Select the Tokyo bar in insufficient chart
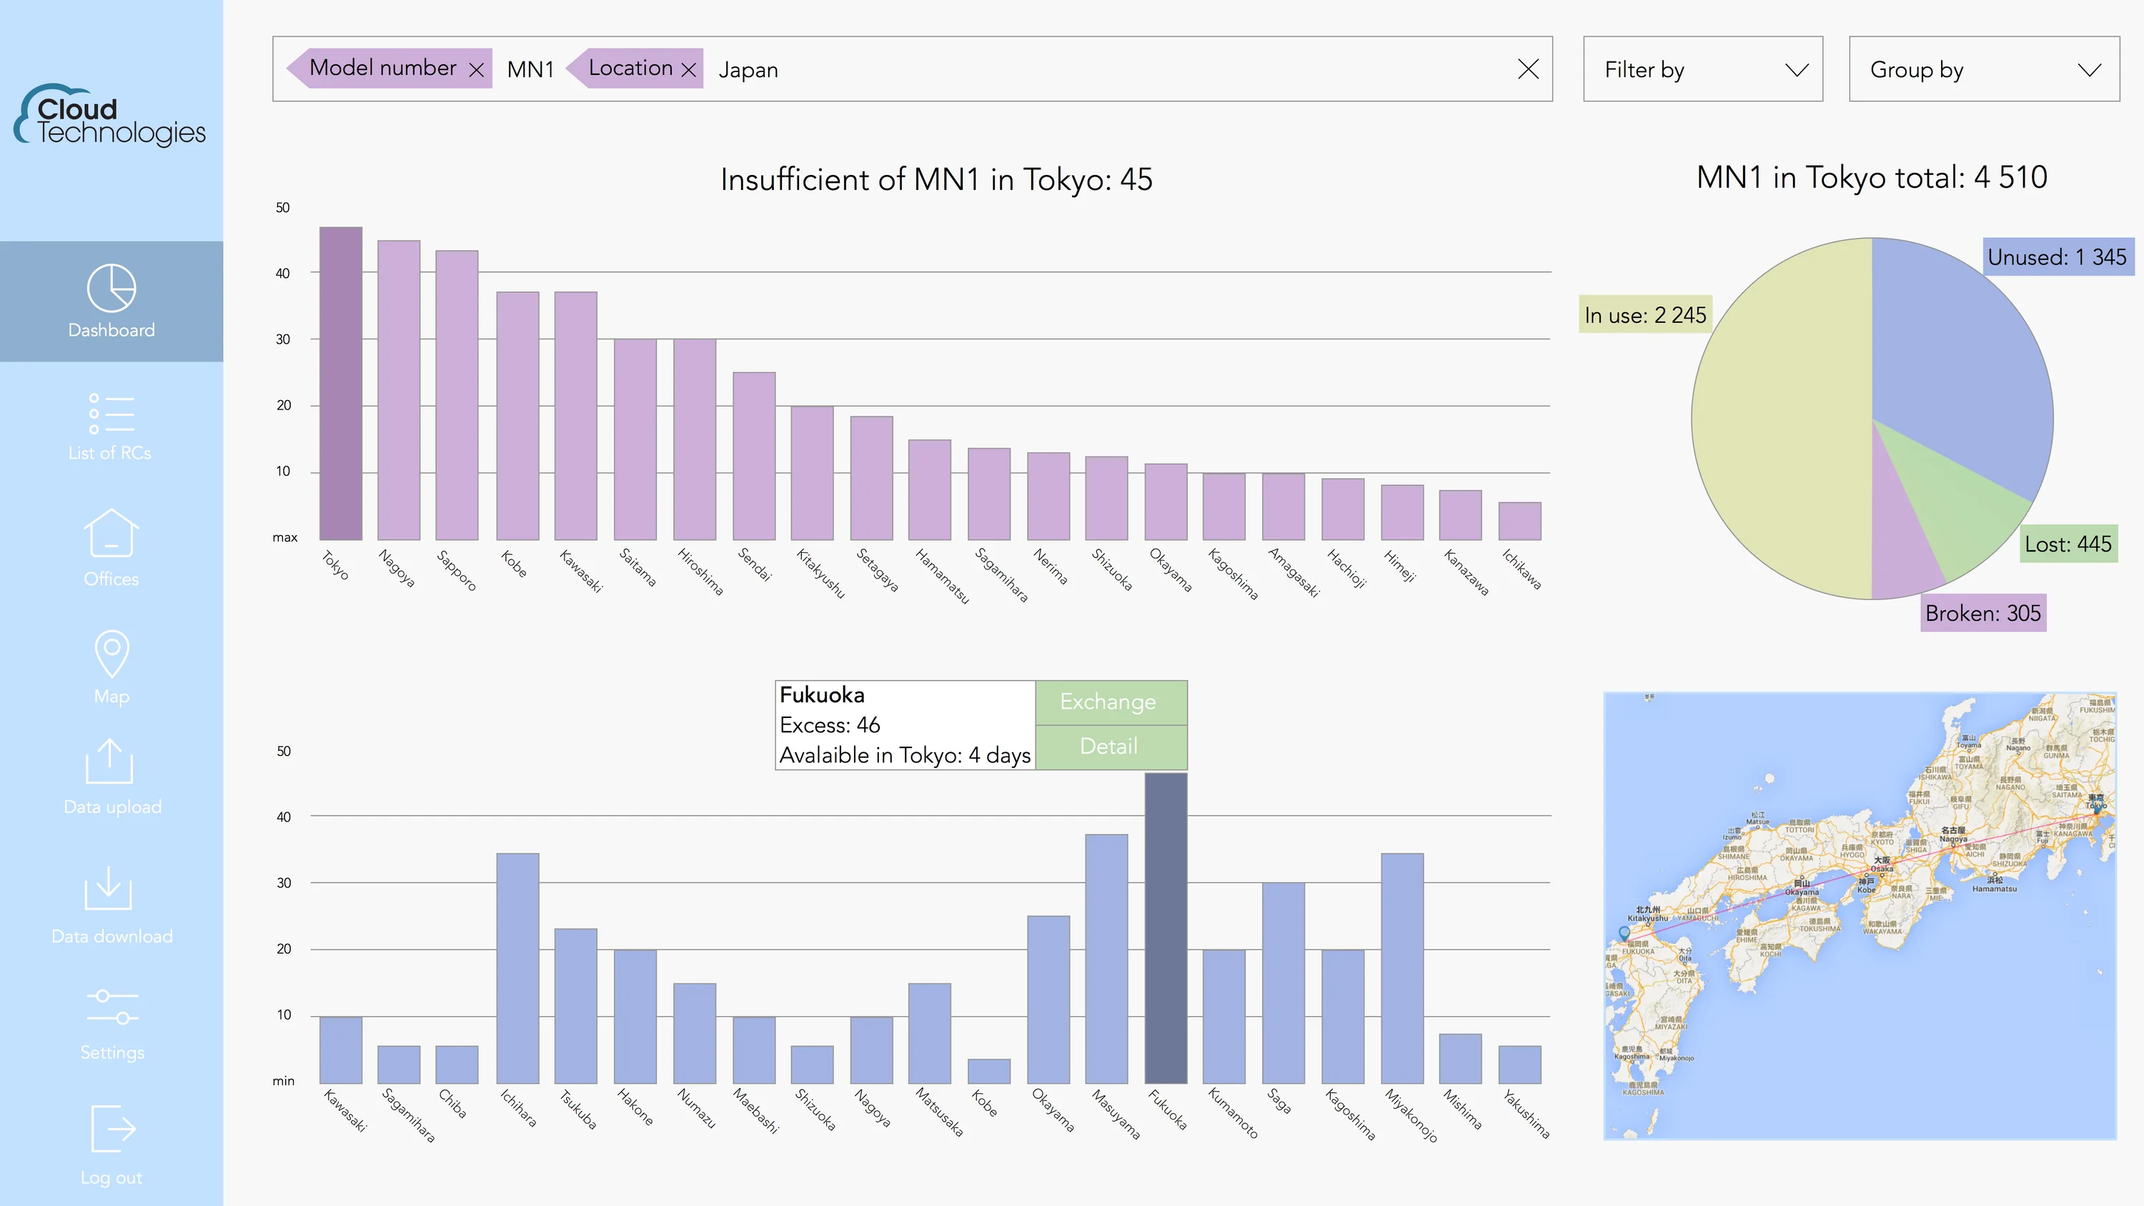 (x=340, y=383)
